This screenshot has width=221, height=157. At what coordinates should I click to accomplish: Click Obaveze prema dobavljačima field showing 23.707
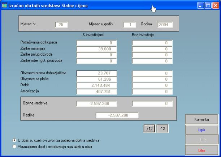tap(97, 73)
